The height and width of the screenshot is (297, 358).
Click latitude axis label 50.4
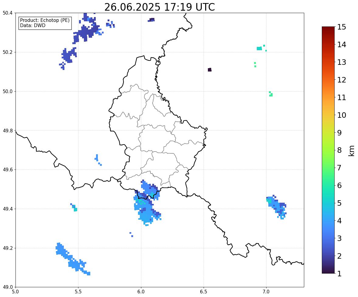click(x=8, y=13)
